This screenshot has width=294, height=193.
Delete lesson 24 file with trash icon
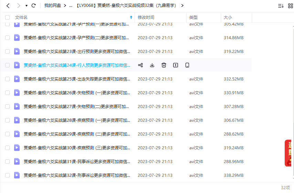click(x=164, y=65)
